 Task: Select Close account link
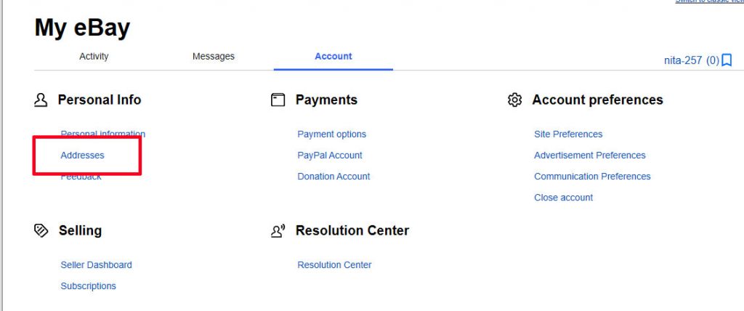pos(564,198)
